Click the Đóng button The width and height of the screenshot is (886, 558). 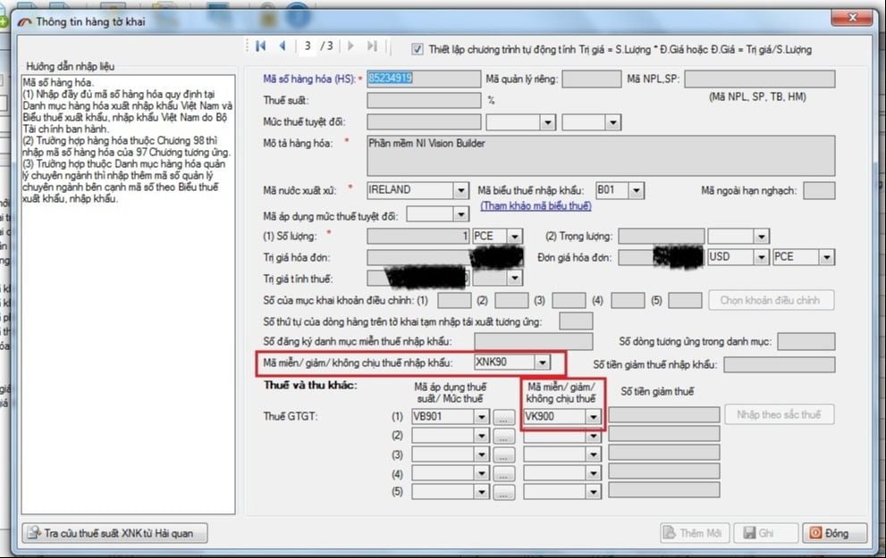pyautogui.click(x=834, y=533)
